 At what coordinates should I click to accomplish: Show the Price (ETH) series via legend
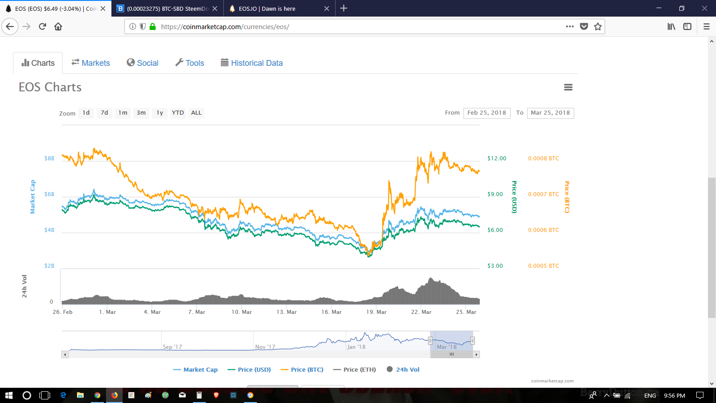(x=354, y=369)
